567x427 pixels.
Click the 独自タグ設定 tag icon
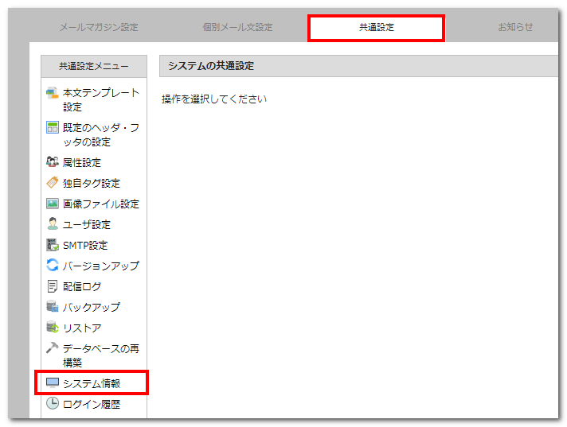(x=52, y=182)
